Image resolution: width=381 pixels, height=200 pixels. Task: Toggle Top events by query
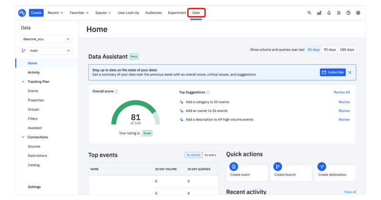click(210, 155)
